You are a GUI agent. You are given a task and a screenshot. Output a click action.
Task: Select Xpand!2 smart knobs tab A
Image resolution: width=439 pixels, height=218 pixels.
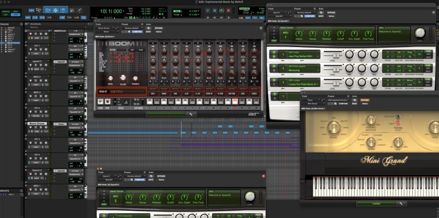click(x=274, y=27)
